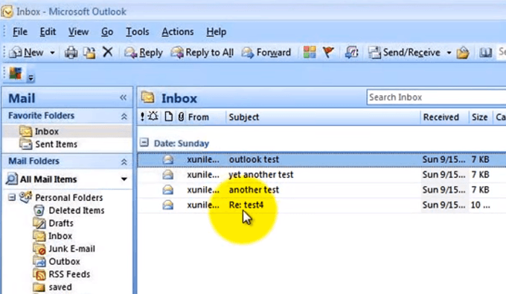Image resolution: width=506 pixels, height=294 pixels.
Task: Open the toolbar options arrow in the lower toolbar
Action: tap(31, 77)
